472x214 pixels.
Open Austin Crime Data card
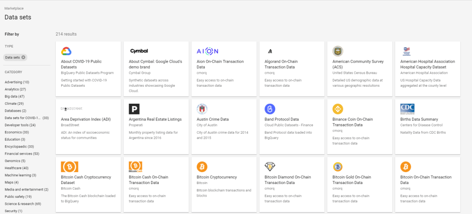224,126
